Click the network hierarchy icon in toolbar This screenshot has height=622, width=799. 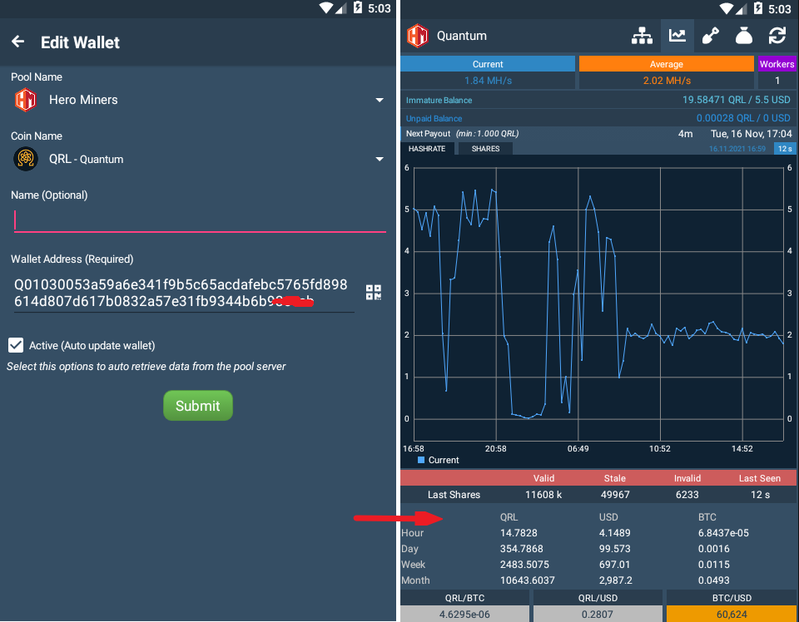point(642,35)
